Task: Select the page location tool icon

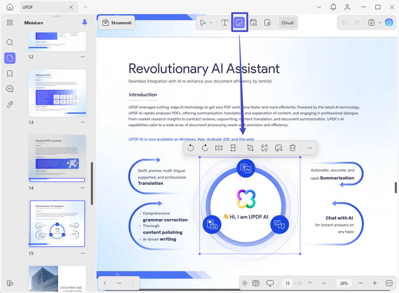Action: click(267, 23)
